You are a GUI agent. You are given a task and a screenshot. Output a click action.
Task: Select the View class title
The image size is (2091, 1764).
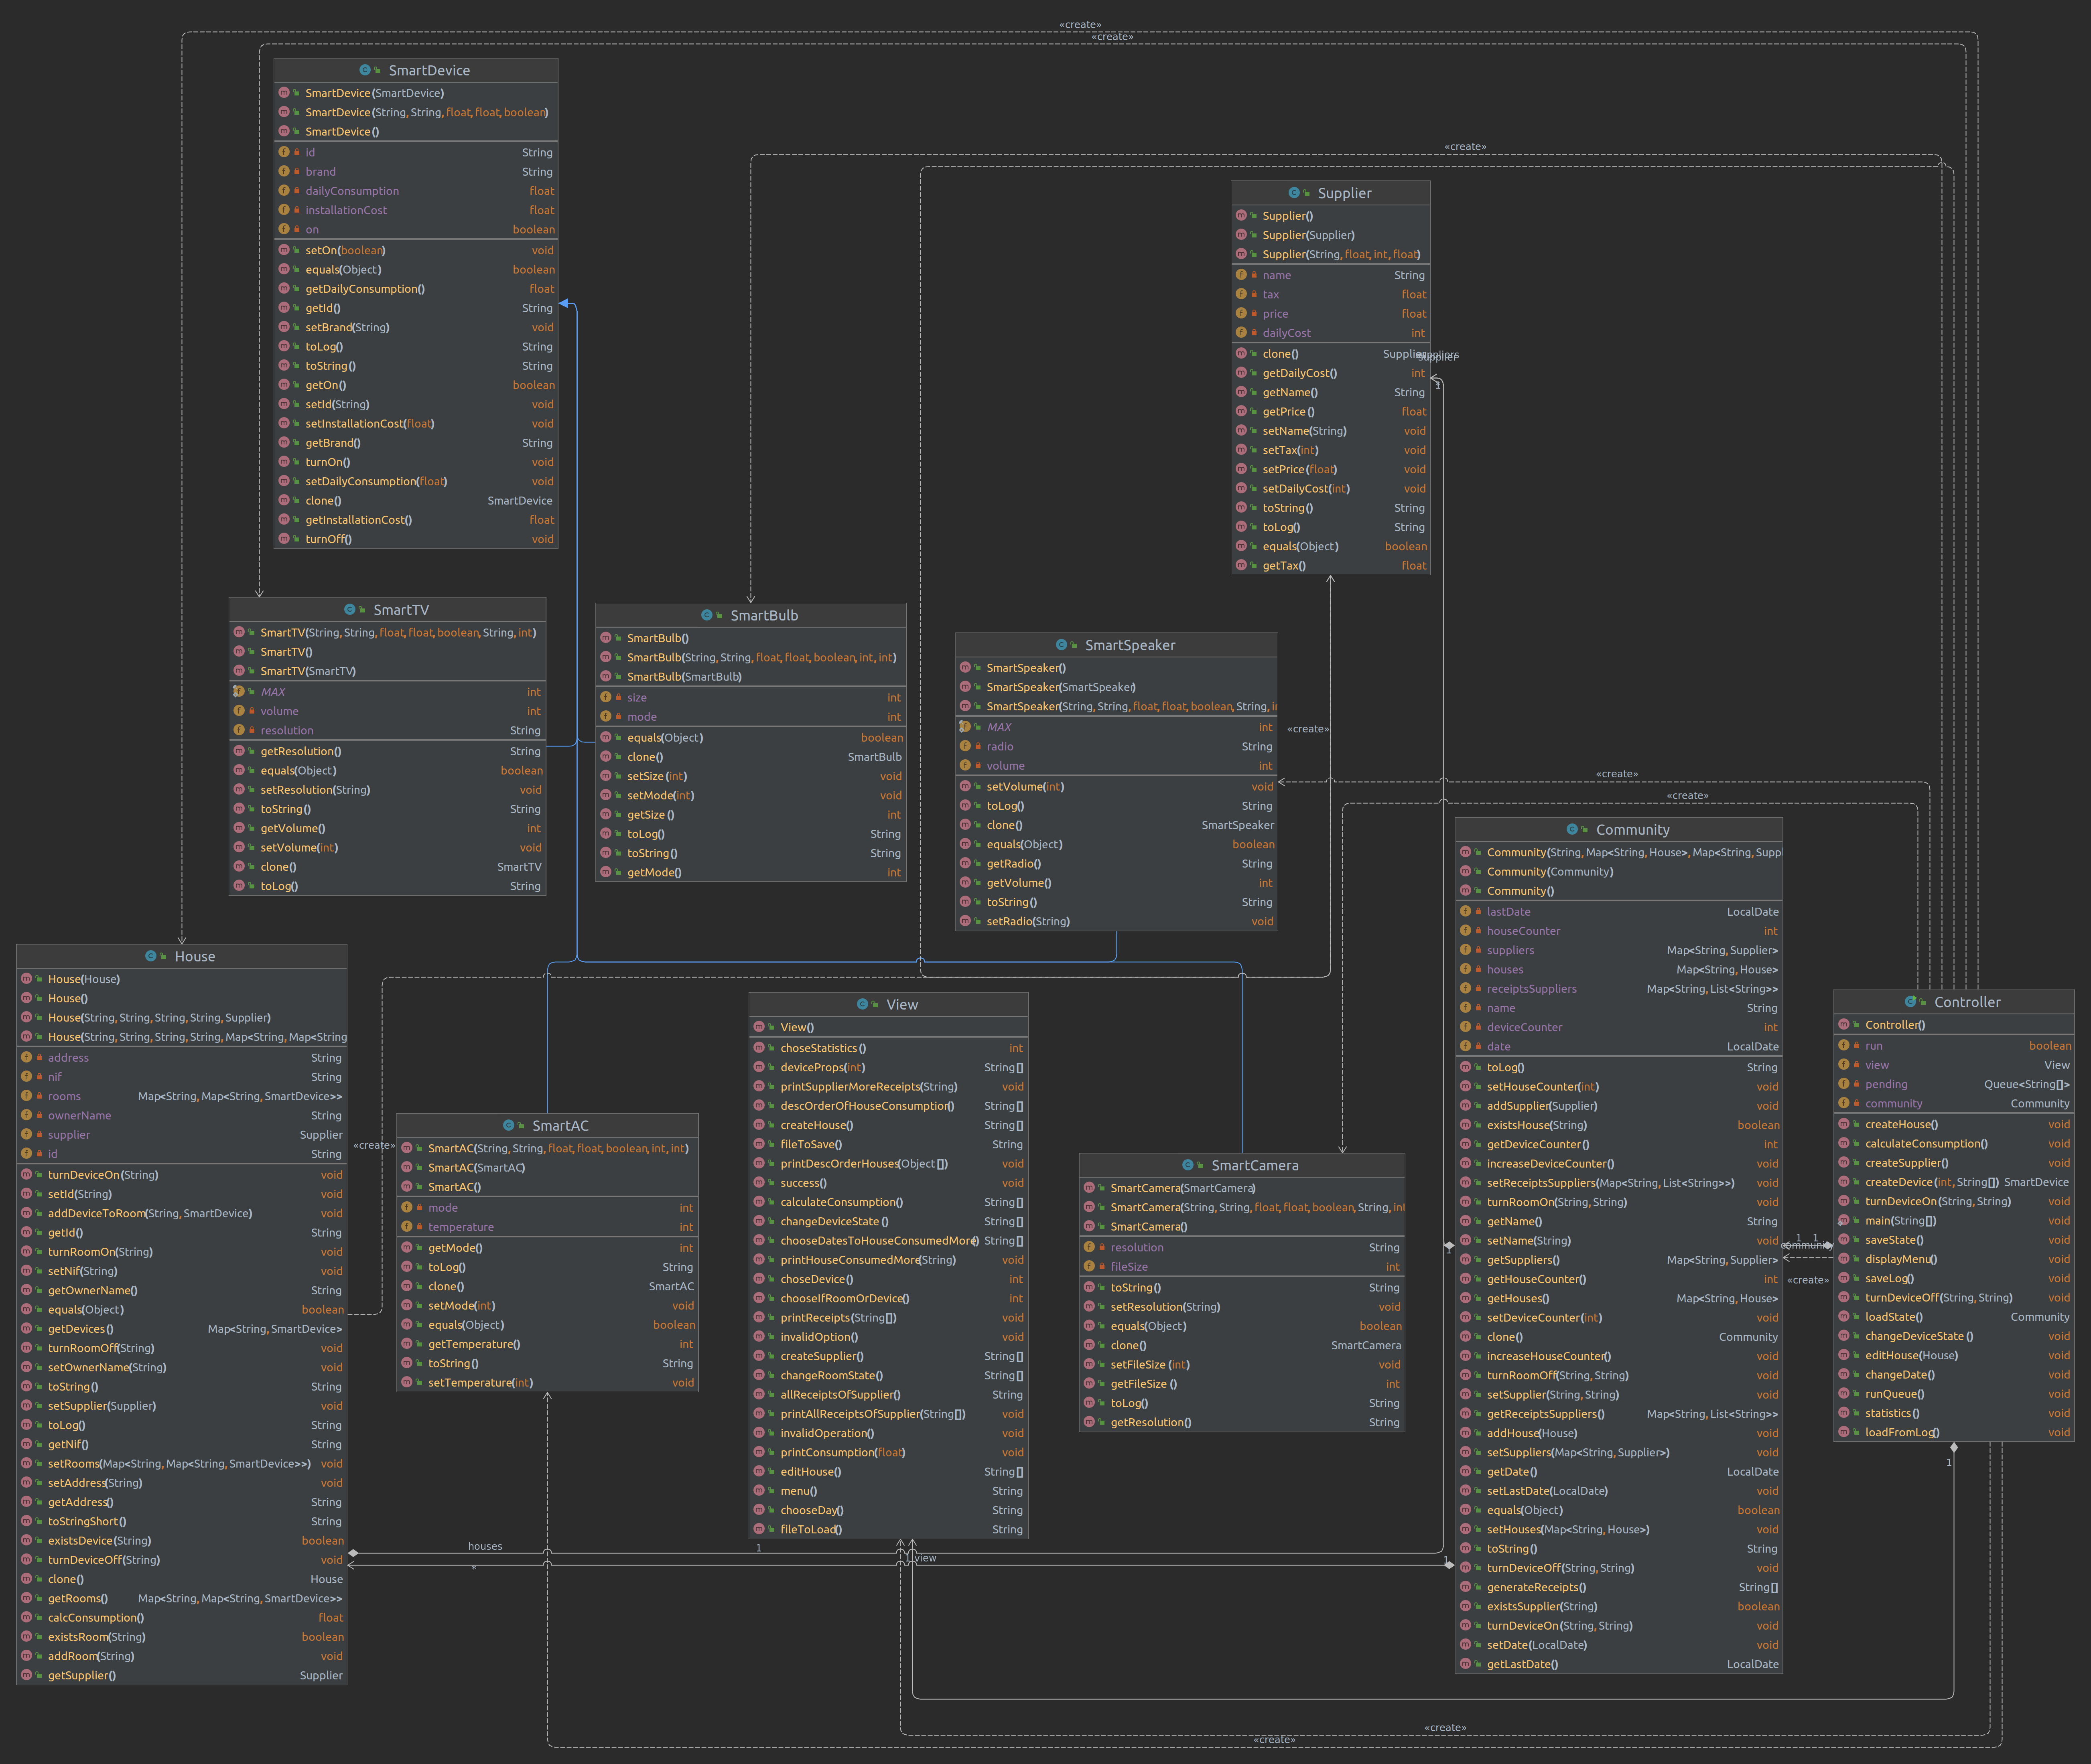(x=902, y=1005)
